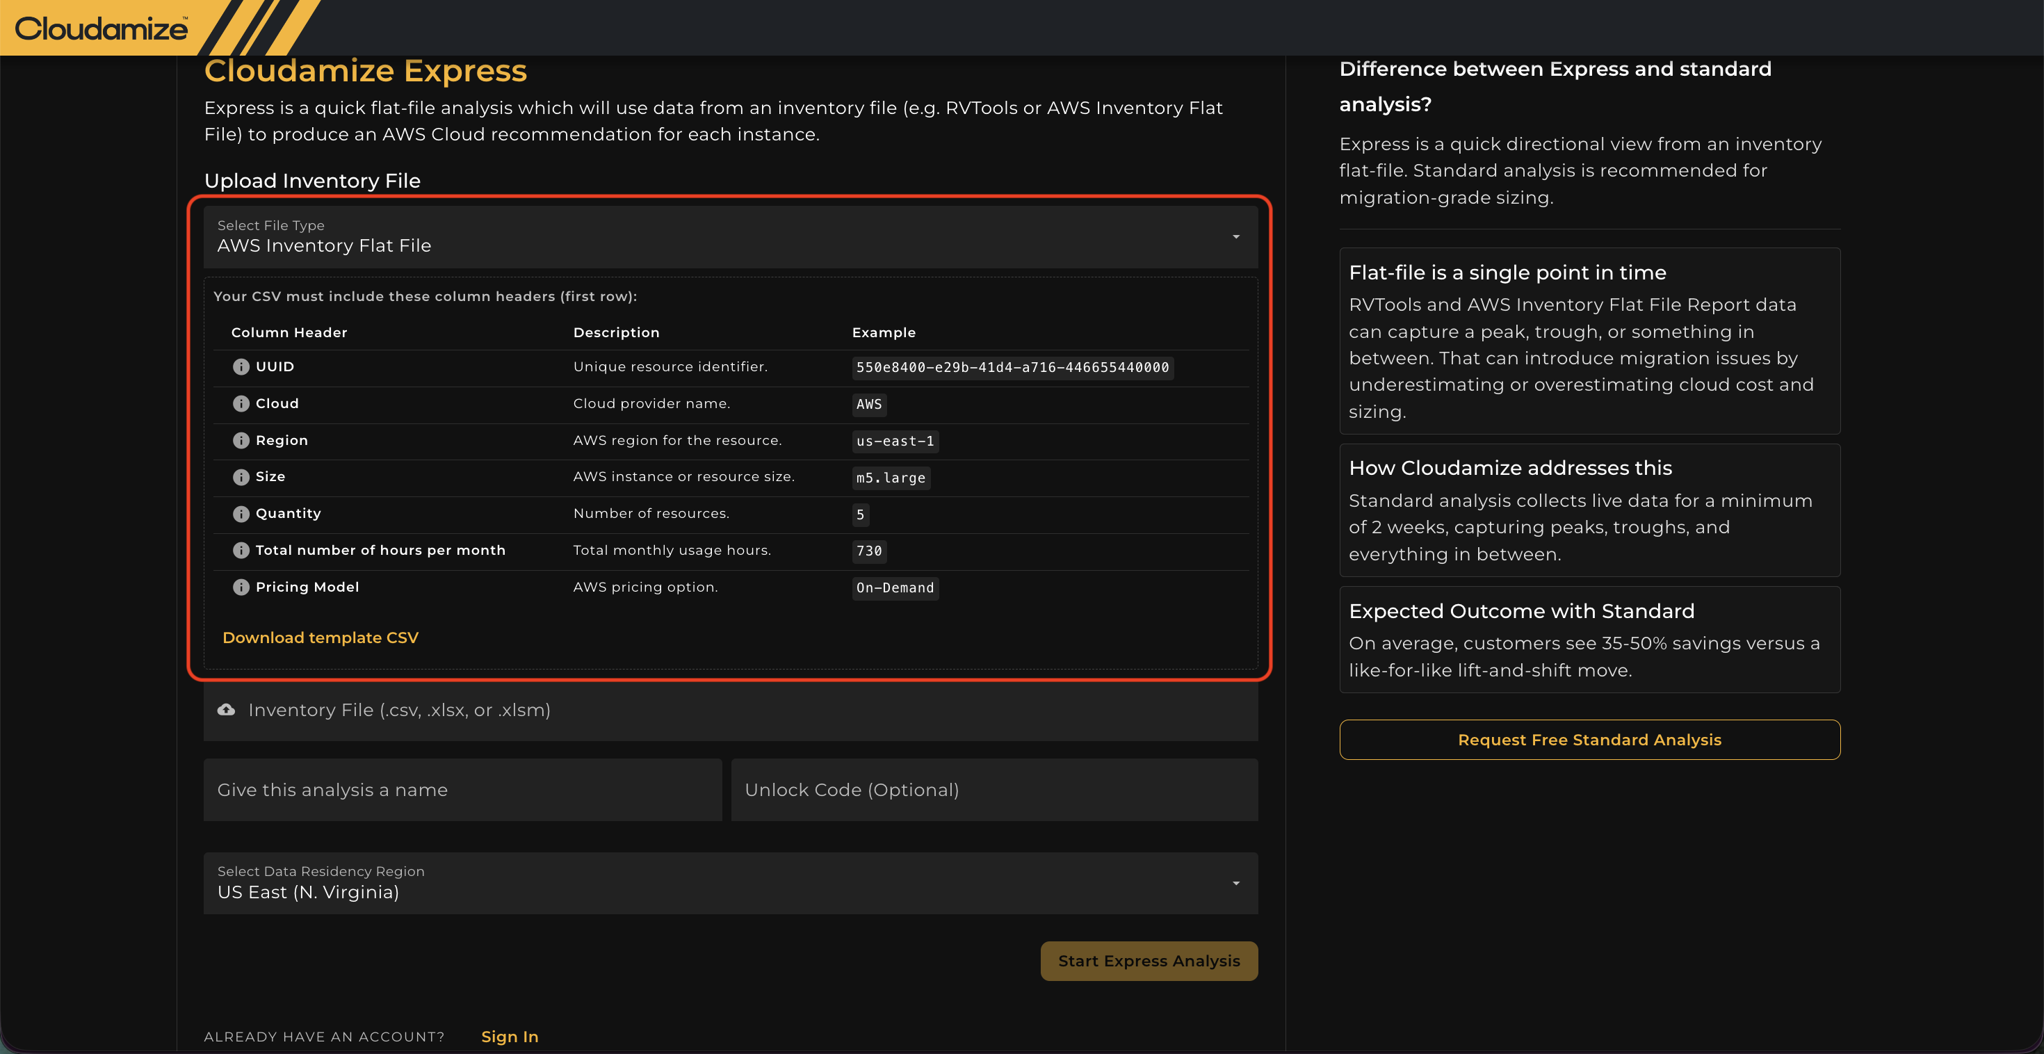Select the UUID example value
Image resolution: width=2044 pixels, height=1054 pixels.
point(1012,368)
